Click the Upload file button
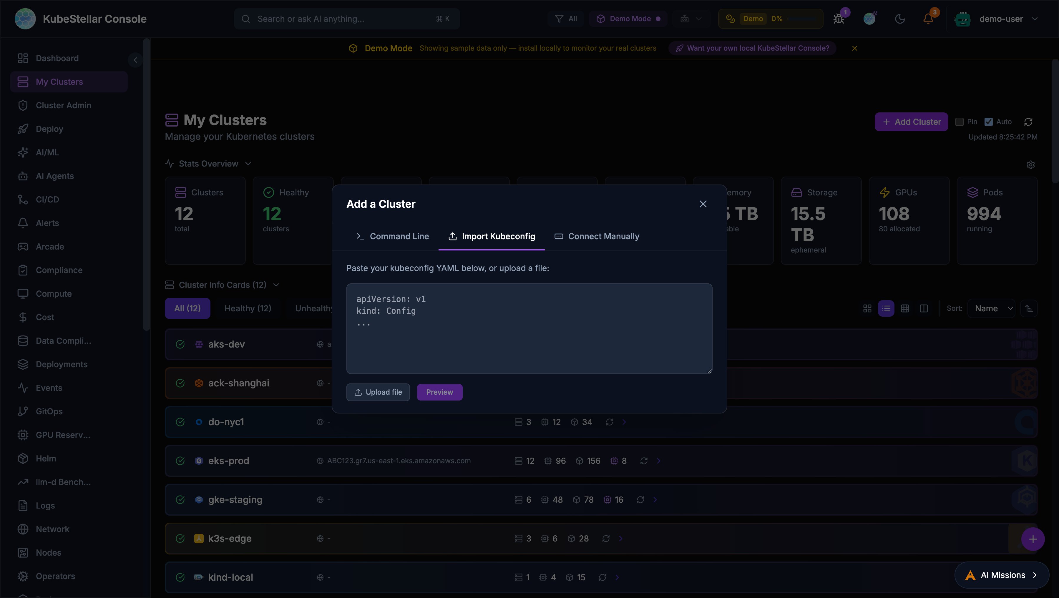 coord(378,392)
